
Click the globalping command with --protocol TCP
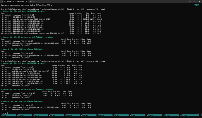point(53,9)
